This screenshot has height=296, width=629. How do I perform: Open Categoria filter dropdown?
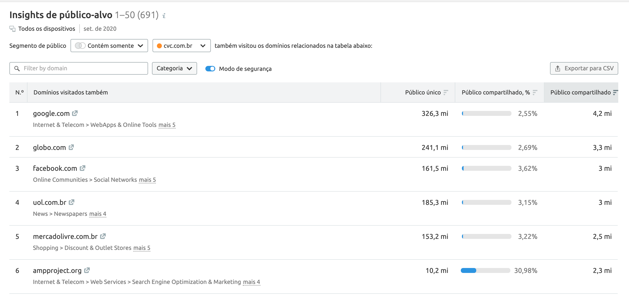pyautogui.click(x=175, y=68)
